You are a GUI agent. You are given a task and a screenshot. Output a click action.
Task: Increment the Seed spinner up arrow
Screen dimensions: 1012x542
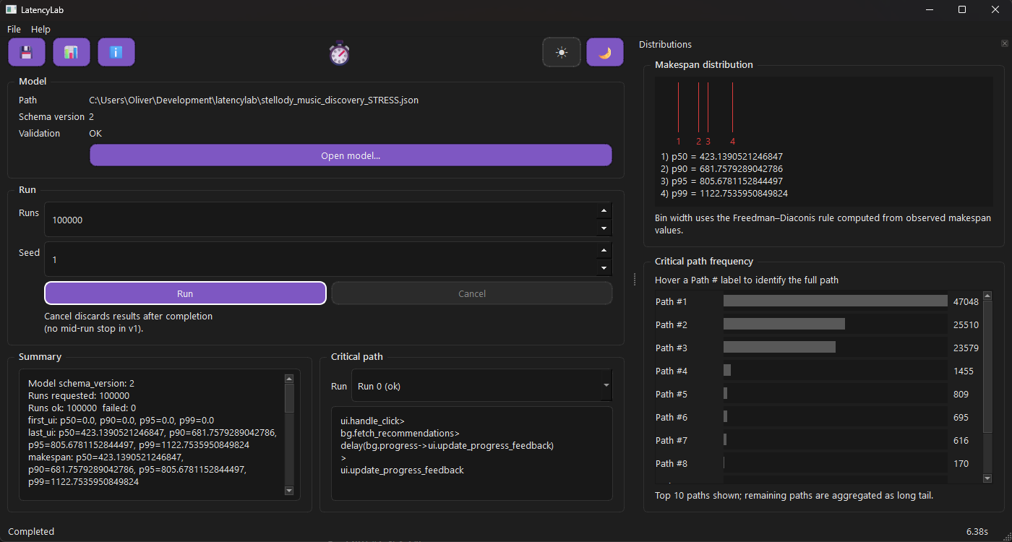(x=604, y=250)
